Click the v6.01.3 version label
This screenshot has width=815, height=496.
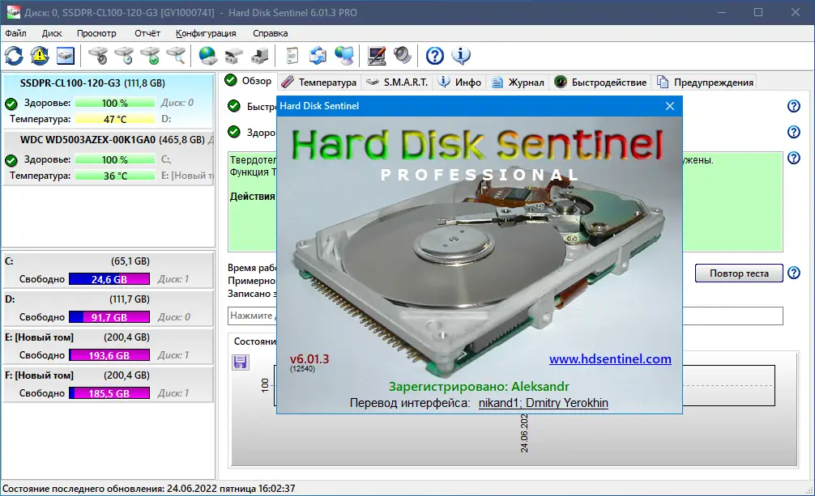point(309,359)
